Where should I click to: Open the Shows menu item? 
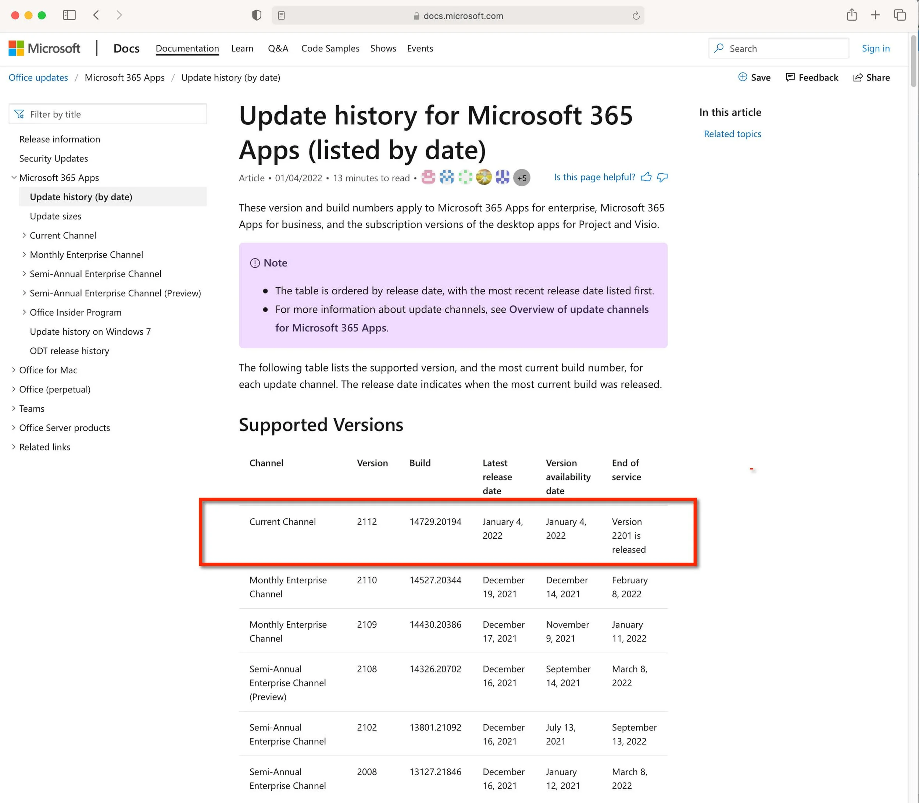tap(383, 49)
